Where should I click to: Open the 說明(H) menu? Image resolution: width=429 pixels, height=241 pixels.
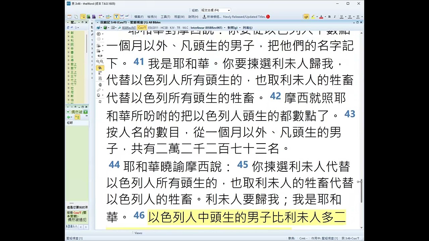[193, 17]
